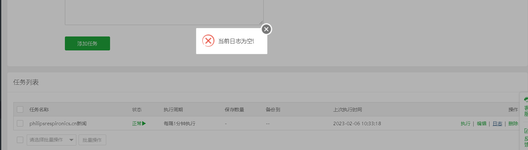Image resolution: width=528 pixels, height=150 pixels.
Task: Toggle the 正常 status of the task
Action: click(x=139, y=124)
